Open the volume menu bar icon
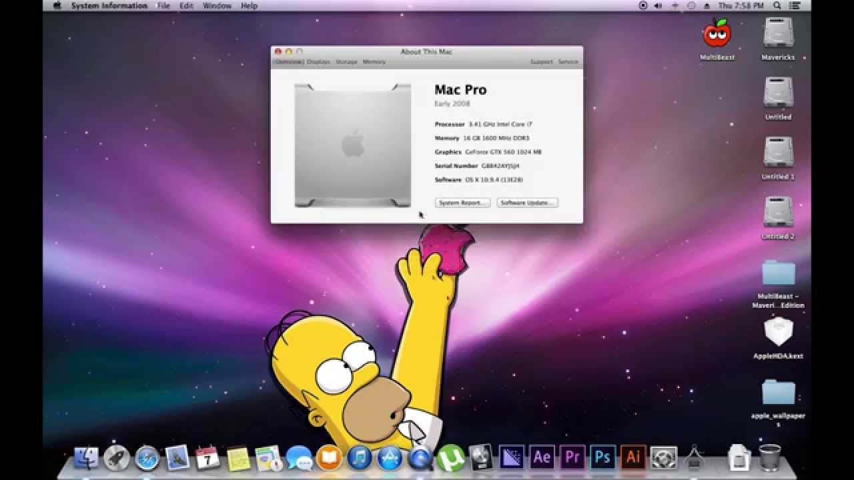This screenshot has height=480, width=854. 659,5
